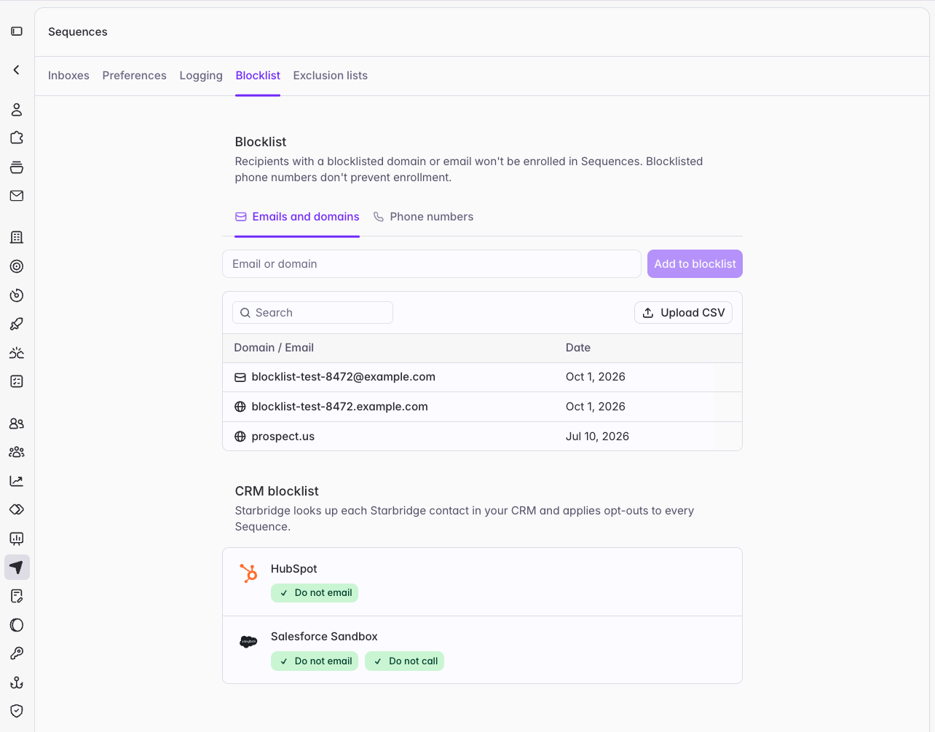Focus the Email or domain field
The width and height of the screenshot is (935, 732).
tap(432, 264)
